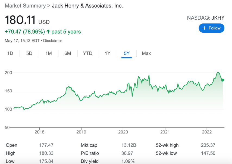
Task: Click the Mkt cap value 13.12B
Action: coord(129,145)
